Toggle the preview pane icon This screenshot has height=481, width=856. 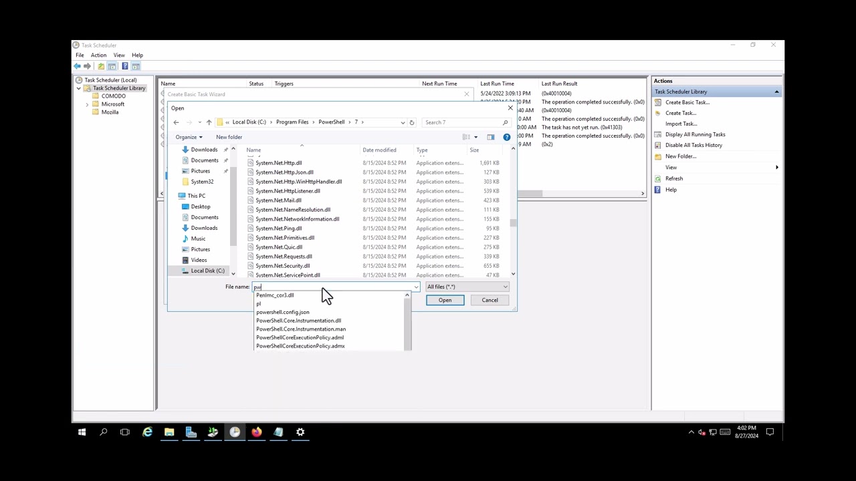click(490, 137)
